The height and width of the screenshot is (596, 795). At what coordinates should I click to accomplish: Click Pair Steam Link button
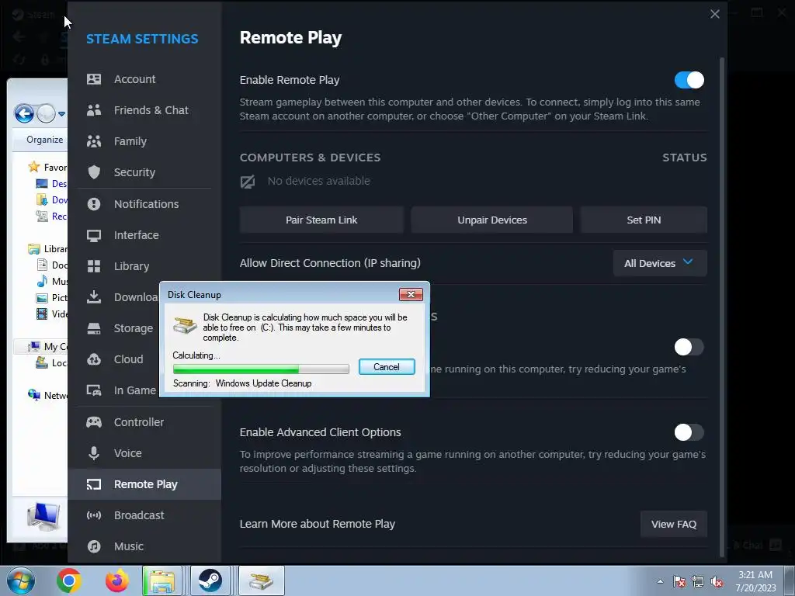(321, 220)
